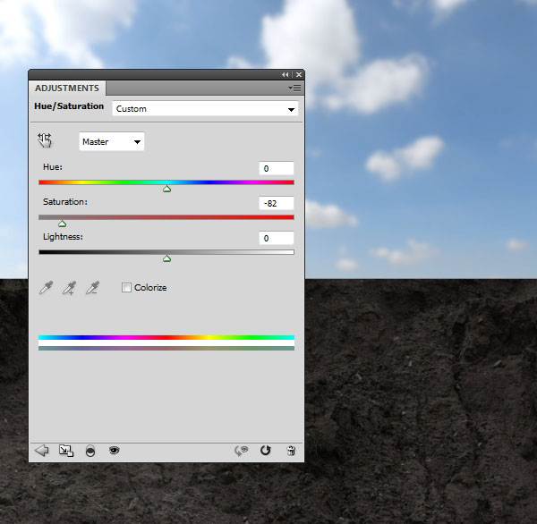Click the Hue: label

(53, 167)
